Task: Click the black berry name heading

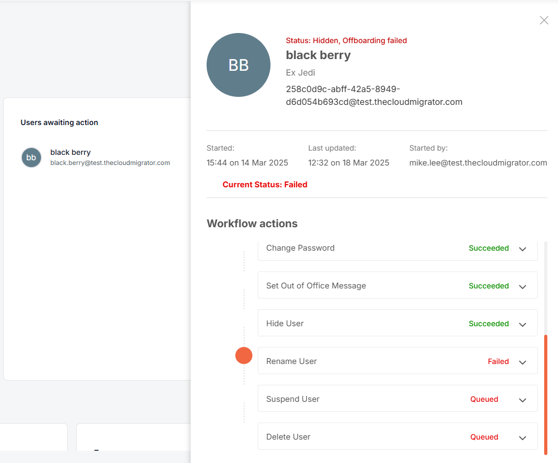Action: (x=318, y=55)
